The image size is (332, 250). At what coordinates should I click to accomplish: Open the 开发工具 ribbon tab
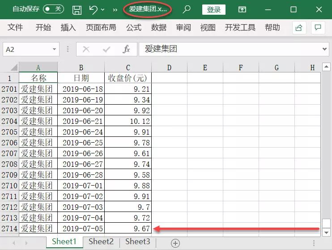click(x=240, y=28)
